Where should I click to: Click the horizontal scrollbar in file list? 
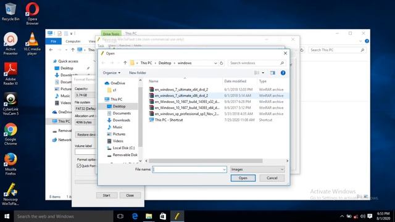tap(206, 160)
